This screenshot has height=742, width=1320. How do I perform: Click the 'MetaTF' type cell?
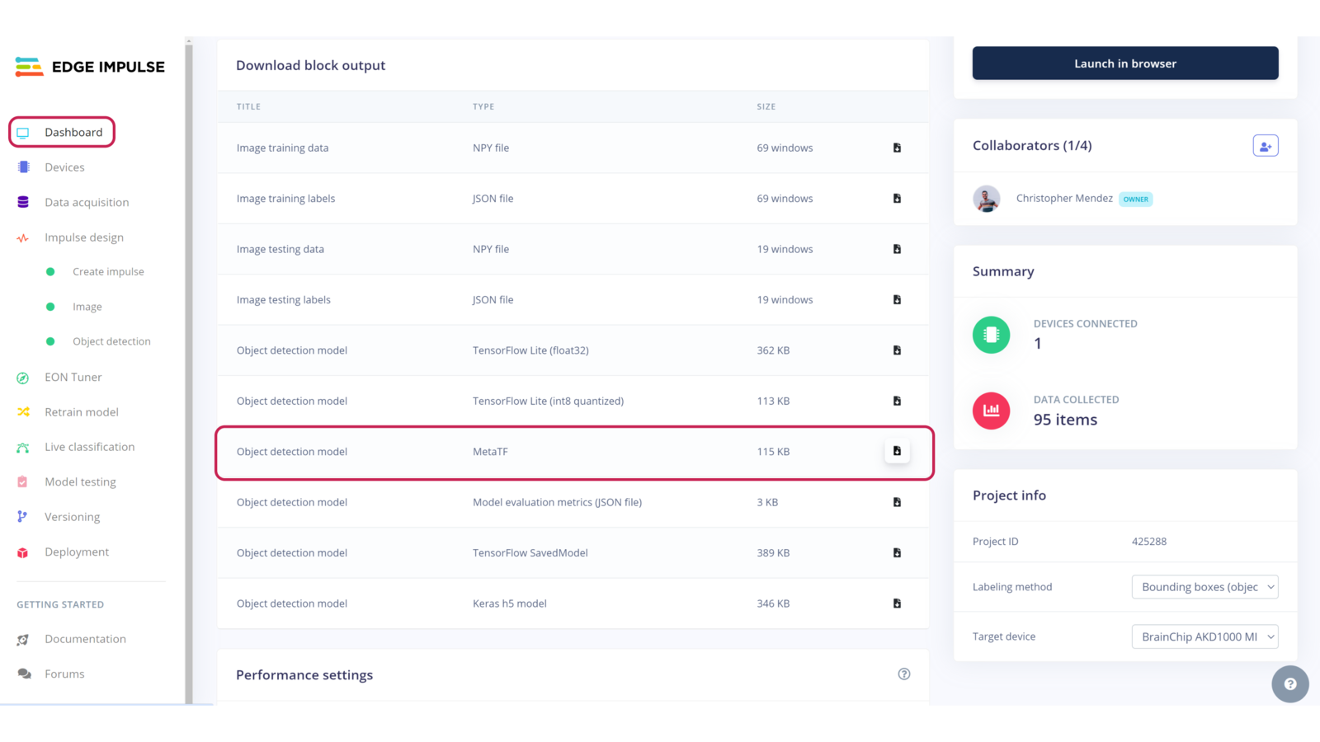point(490,452)
